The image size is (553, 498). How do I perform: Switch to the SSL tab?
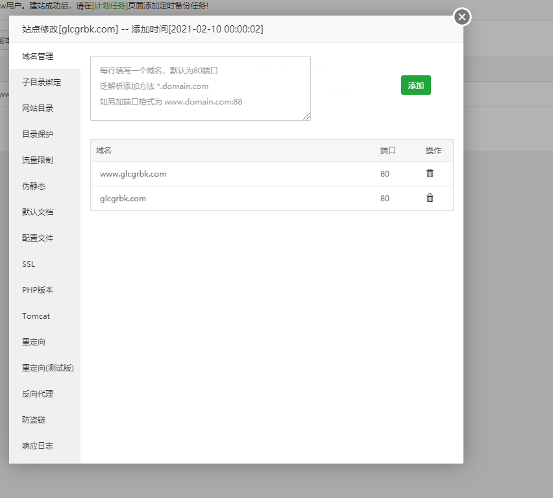[45, 264]
